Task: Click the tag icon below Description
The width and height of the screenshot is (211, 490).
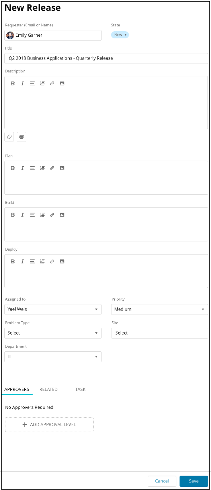Action: 10,137
